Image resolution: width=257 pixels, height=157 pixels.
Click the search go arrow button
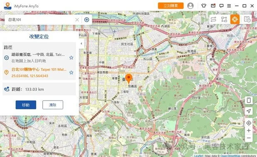[x=86, y=20]
